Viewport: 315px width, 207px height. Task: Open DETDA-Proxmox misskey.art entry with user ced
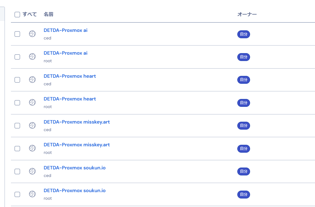[77, 122]
